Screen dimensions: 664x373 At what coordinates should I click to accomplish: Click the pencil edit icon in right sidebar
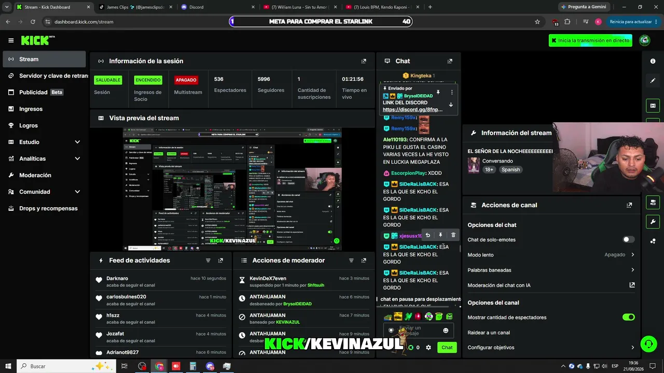[653, 81]
